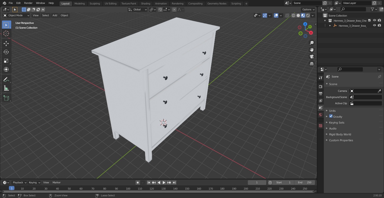The image size is (384, 198).
Task: Expand the Hemnes_3_Drawer_Ikea_ object tree row
Action: [330, 26]
